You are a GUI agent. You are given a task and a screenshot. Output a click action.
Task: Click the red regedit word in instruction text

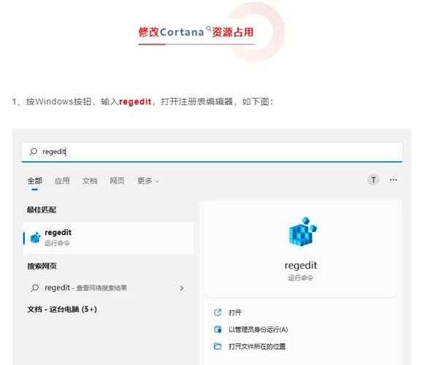pos(135,101)
